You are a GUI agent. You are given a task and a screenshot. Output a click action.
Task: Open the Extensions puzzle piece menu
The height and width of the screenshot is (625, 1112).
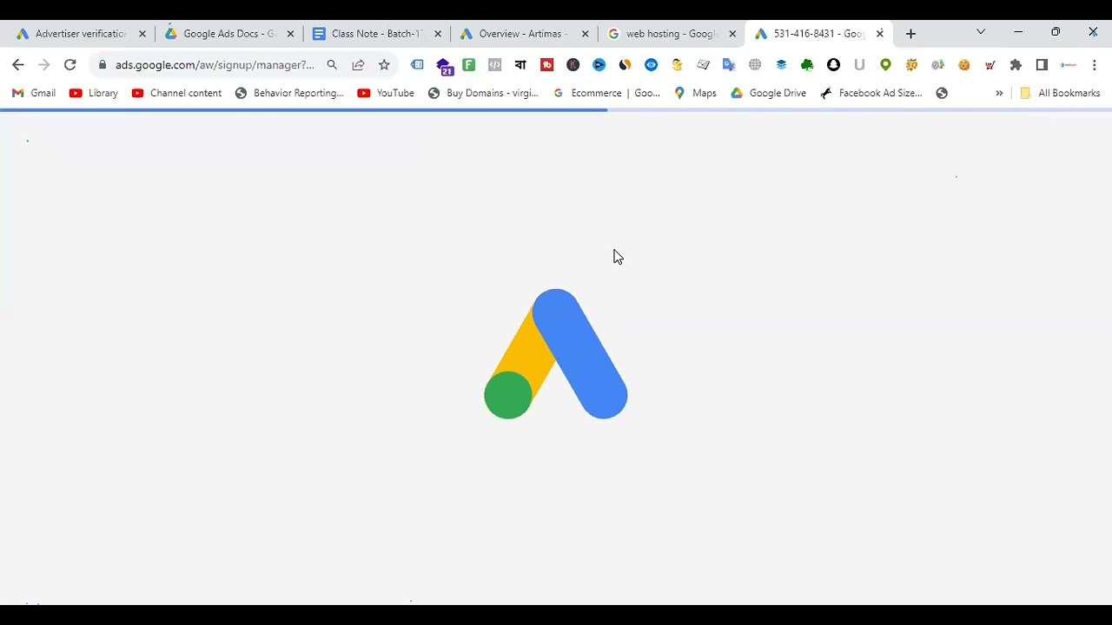pyautogui.click(x=1016, y=65)
